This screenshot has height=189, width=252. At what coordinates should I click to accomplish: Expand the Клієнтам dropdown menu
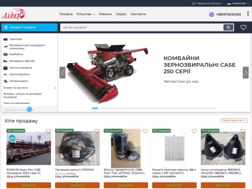[x=86, y=14]
